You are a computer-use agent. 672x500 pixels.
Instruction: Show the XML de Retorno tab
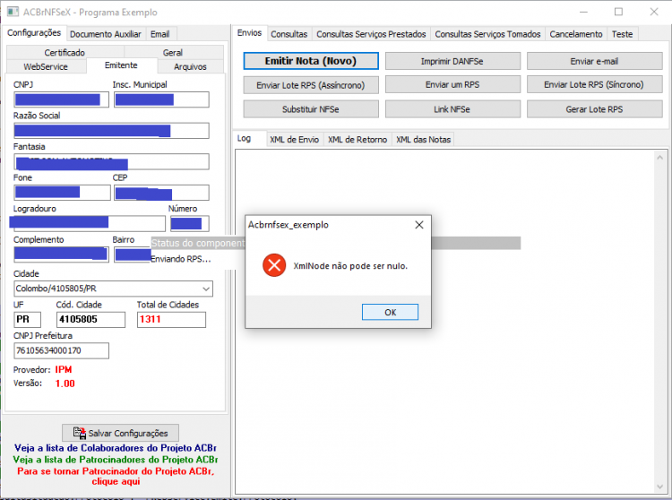[358, 140]
